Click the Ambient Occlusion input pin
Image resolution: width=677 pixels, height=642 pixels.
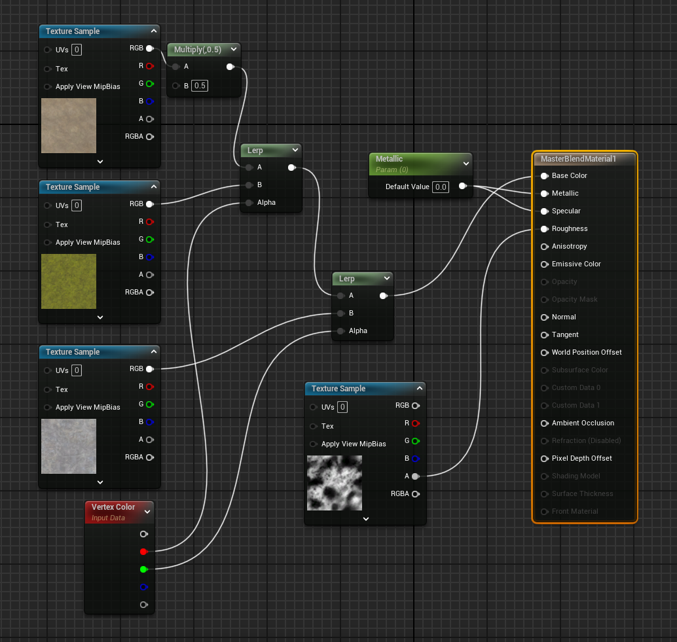click(544, 423)
